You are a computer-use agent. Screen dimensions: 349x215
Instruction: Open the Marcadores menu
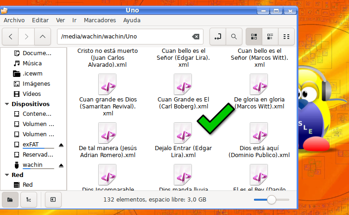click(100, 20)
